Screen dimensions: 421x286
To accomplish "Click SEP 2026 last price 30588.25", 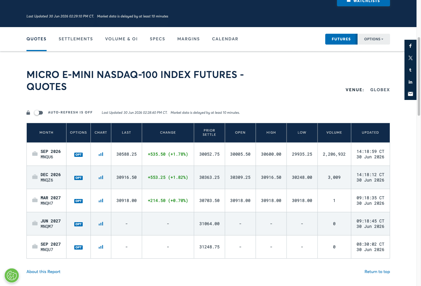I will [x=127, y=154].
